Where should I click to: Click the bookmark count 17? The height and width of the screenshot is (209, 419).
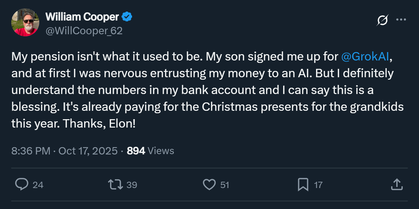pyautogui.click(x=318, y=185)
